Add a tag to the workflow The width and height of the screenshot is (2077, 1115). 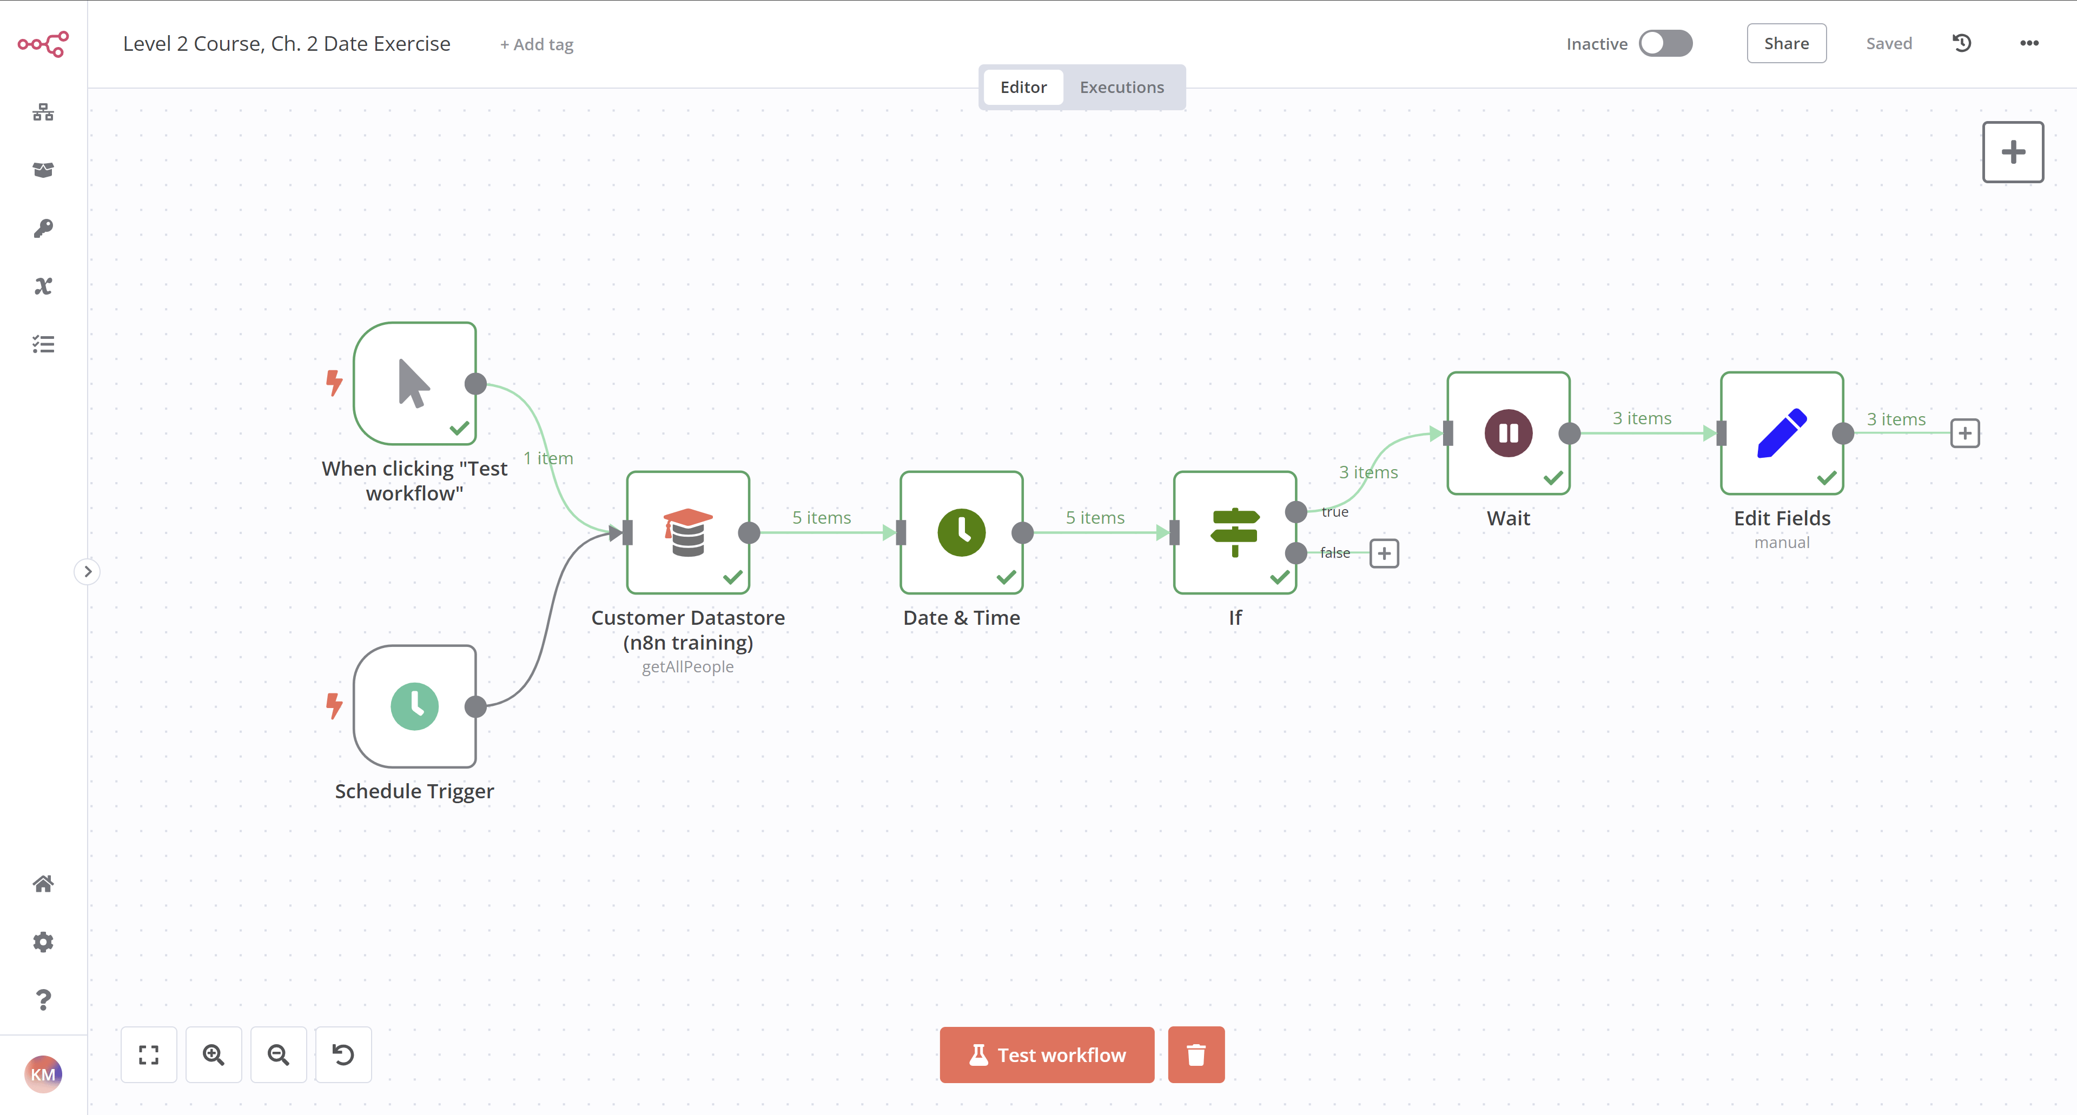tap(536, 44)
